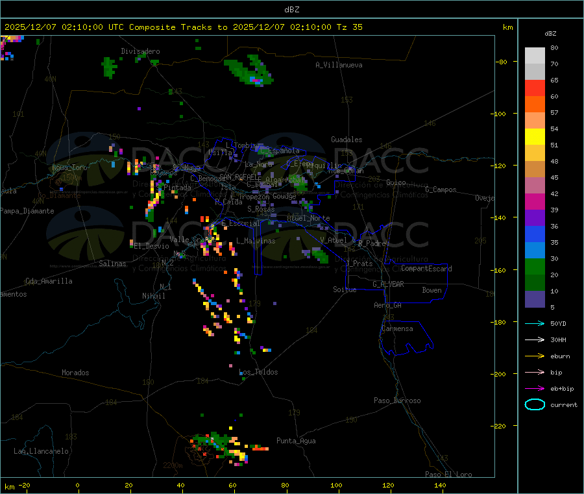
Task: Click the S_Rosas location label
Action: 261,208
